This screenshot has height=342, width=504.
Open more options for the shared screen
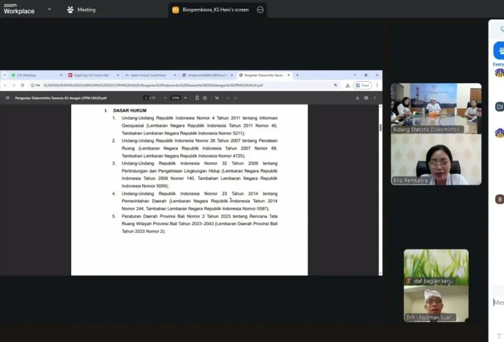pyautogui.click(x=260, y=10)
